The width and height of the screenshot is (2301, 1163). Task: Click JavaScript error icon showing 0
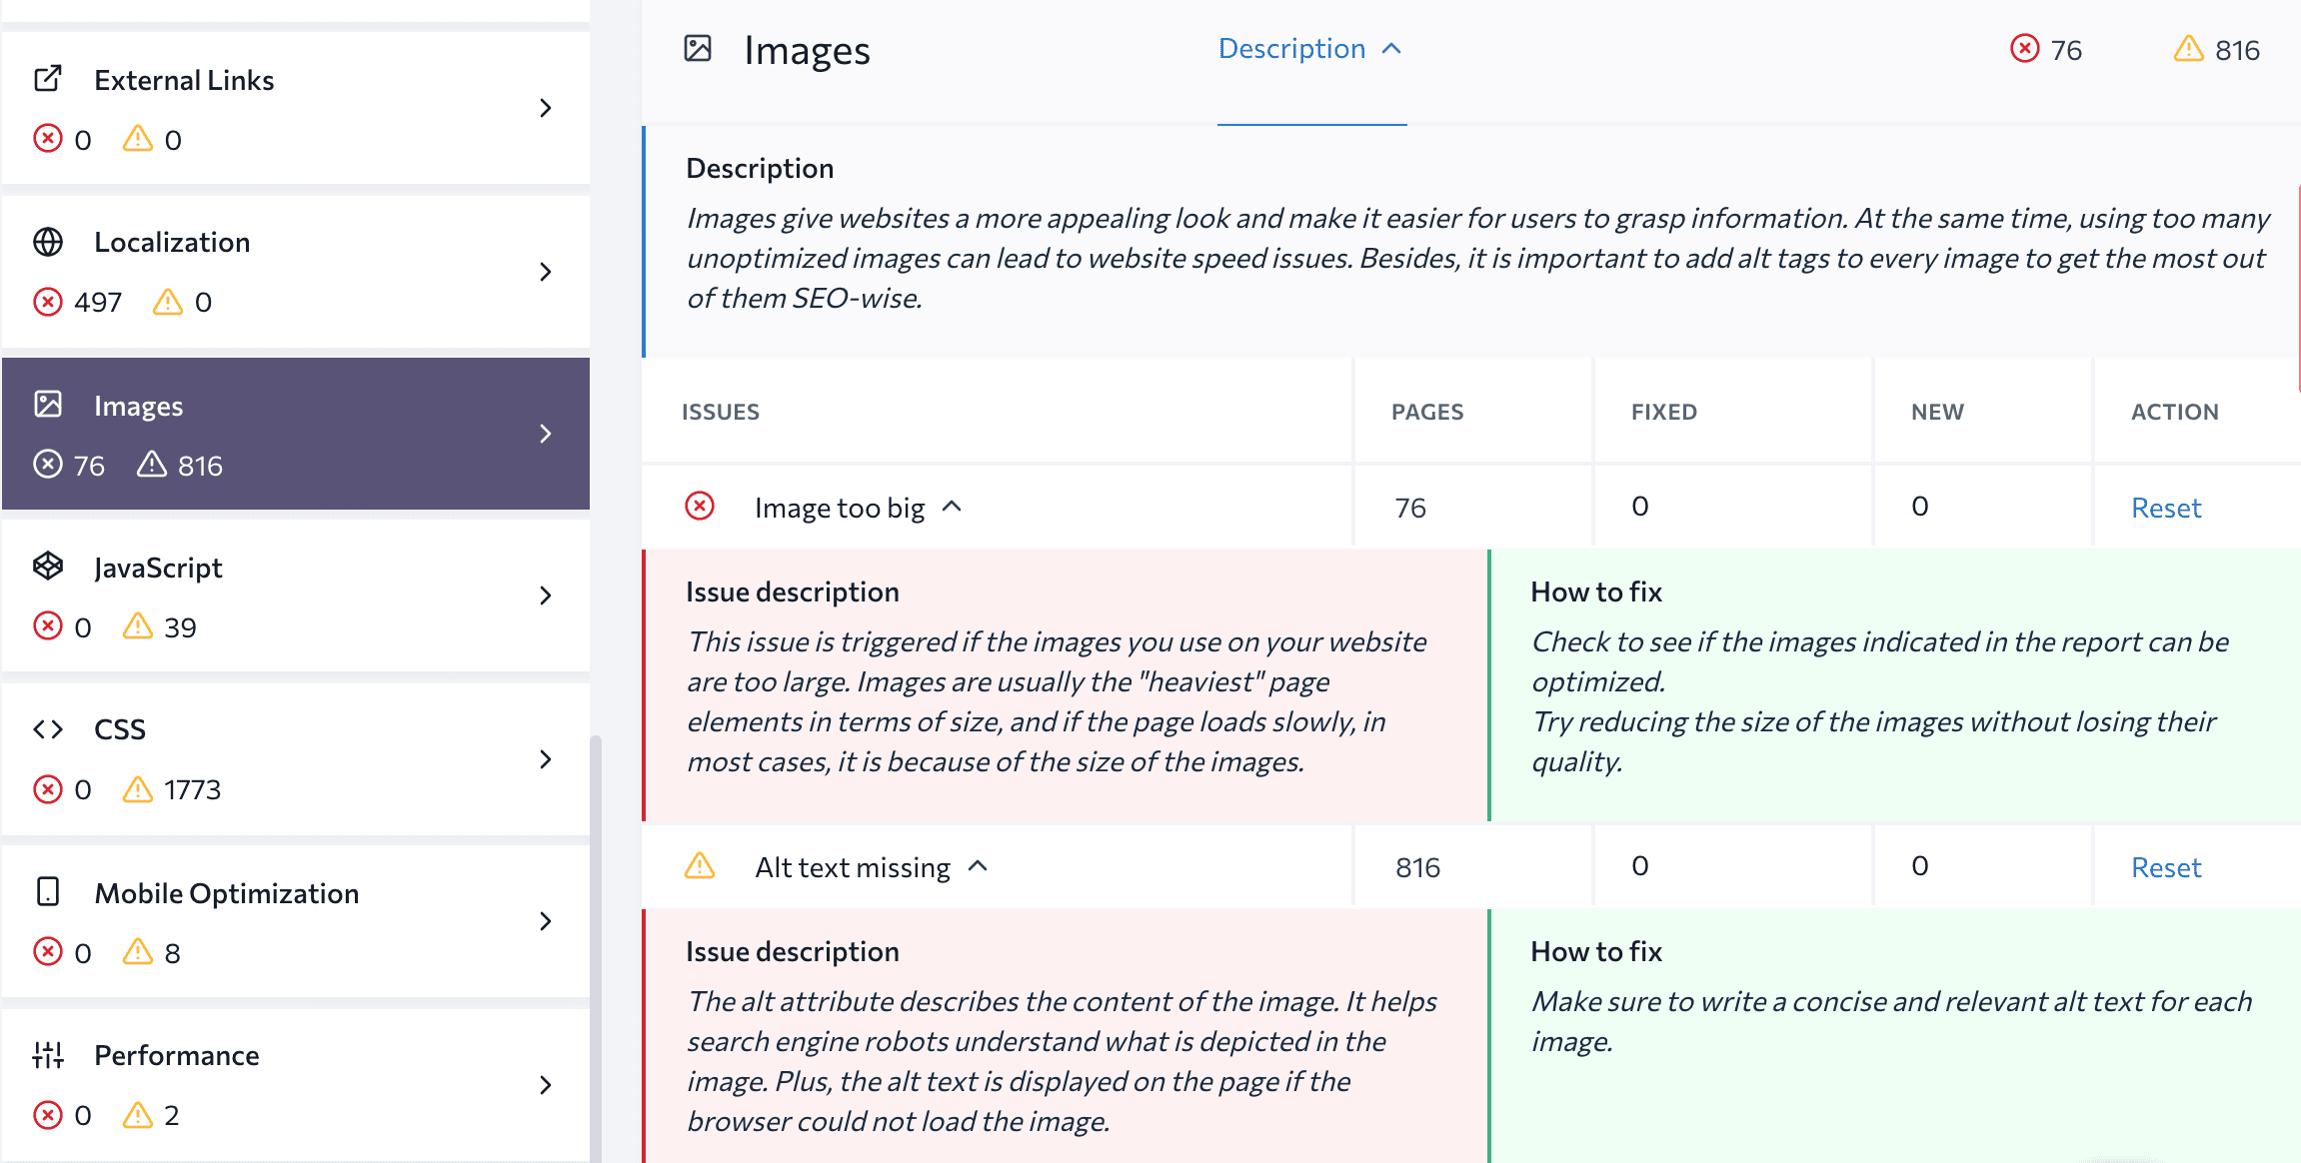[48, 626]
